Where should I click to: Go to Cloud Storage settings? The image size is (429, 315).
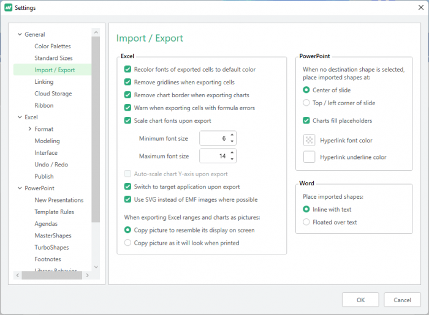[x=53, y=94]
